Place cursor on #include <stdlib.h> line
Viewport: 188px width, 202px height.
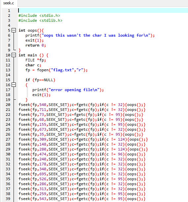click(40, 20)
